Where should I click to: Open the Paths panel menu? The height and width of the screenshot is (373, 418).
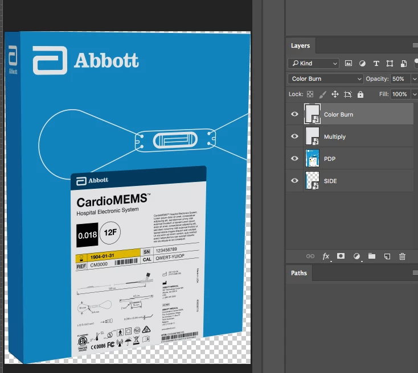[x=415, y=272]
